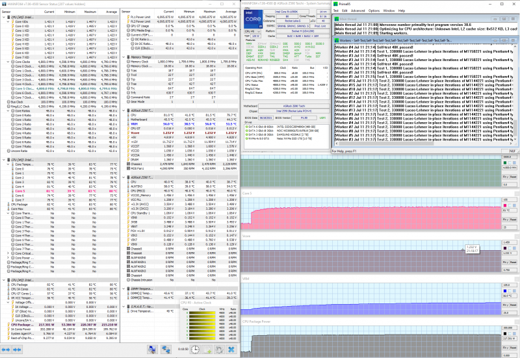520x358 pixels.
Task: Click the VRM temperature sensor icon
Action: pyautogui.click(x=128, y=124)
